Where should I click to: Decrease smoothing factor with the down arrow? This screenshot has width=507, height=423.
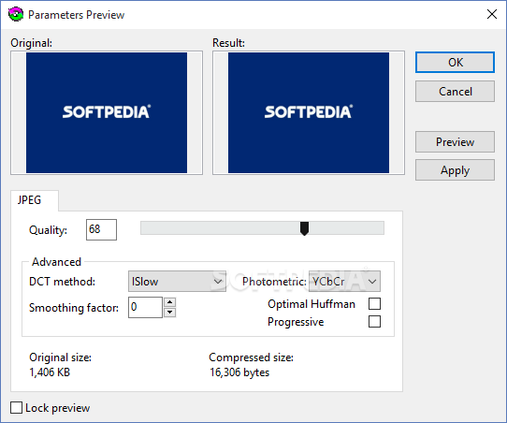[169, 313]
